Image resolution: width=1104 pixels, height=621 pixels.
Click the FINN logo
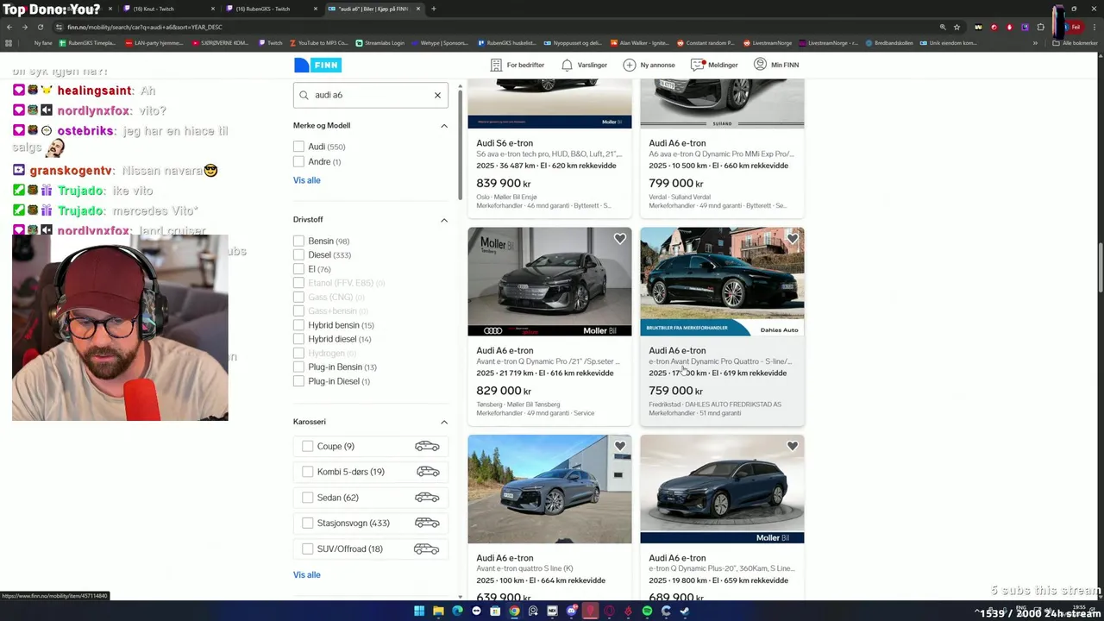coord(317,65)
